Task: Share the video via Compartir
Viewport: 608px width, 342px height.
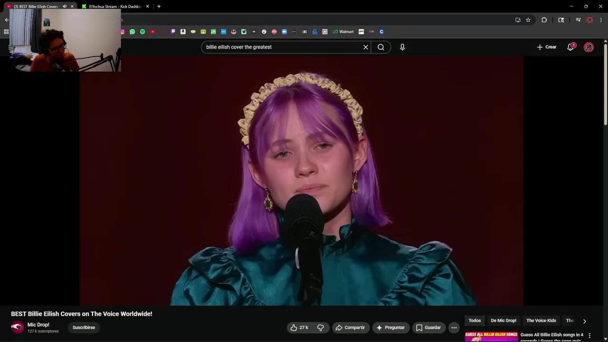Action: pyautogui.click(x=350, y=327)
